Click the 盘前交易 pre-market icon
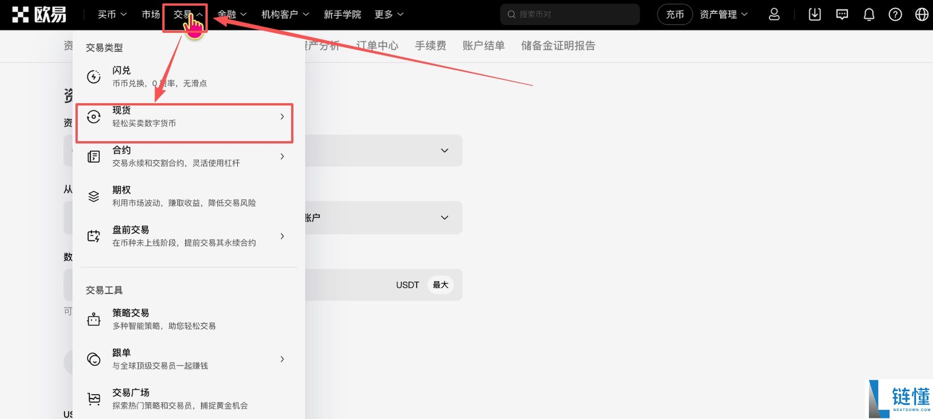 click(x=94, y=236)
